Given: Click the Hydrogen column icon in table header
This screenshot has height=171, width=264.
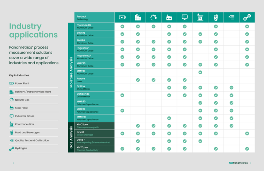Looking at the screenshot, I should (x=247, y=17).
